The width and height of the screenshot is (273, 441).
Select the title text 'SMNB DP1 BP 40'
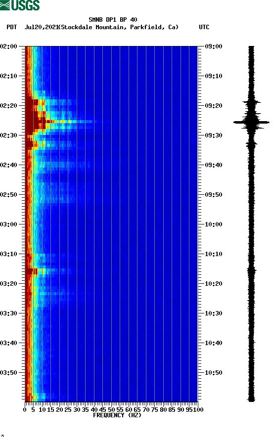113,20
